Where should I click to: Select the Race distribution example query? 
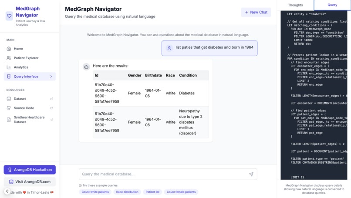127,192
